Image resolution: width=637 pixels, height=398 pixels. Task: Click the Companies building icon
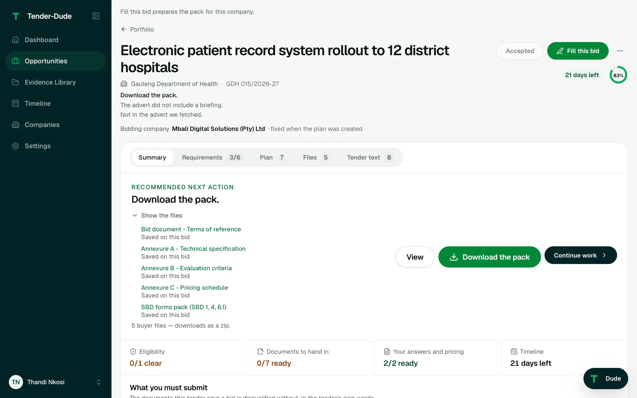coord(16,125)
